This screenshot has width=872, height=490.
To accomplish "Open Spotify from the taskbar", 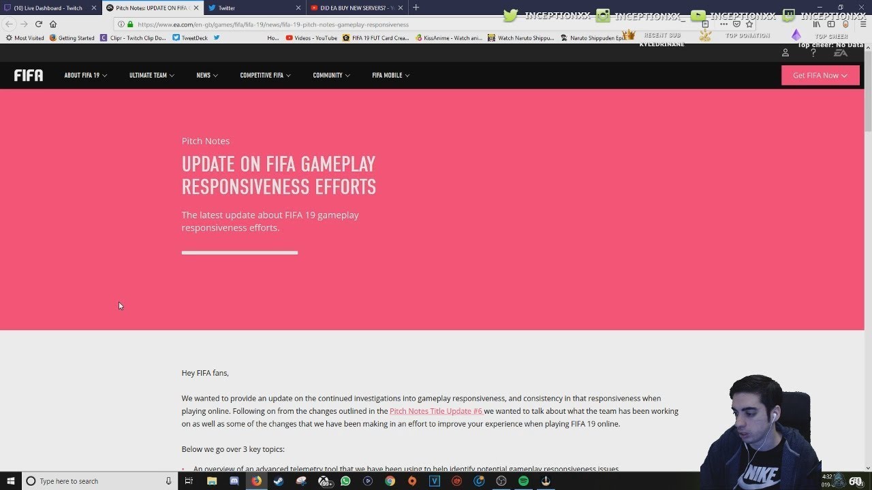I will [x=523, y=481].
